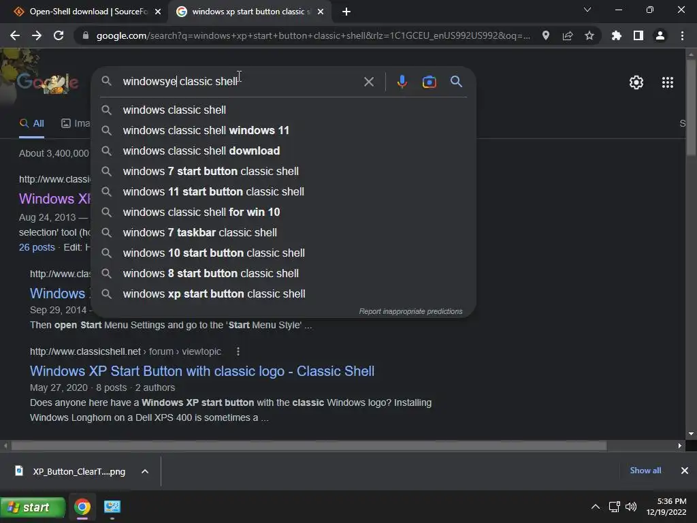Image resolution: width=697 pixels, height=523 pixels.
Task: Close the Open-Shell SourceForge tab
Action: [158, 12]
